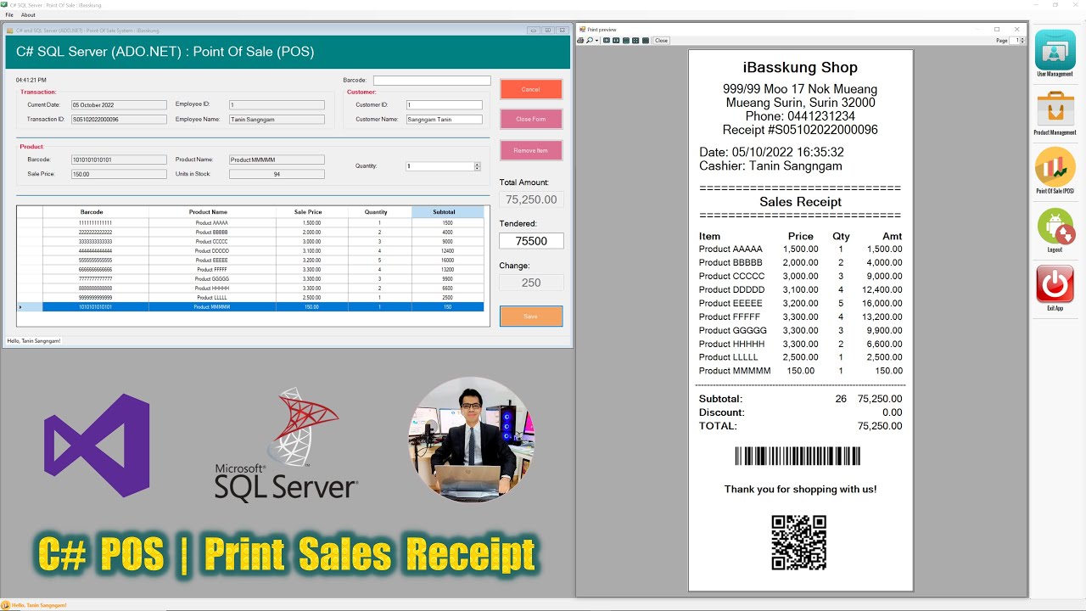Screen dimensions: 1086x611
Task: Maximize the Print preview window
Action: [997, 30]
